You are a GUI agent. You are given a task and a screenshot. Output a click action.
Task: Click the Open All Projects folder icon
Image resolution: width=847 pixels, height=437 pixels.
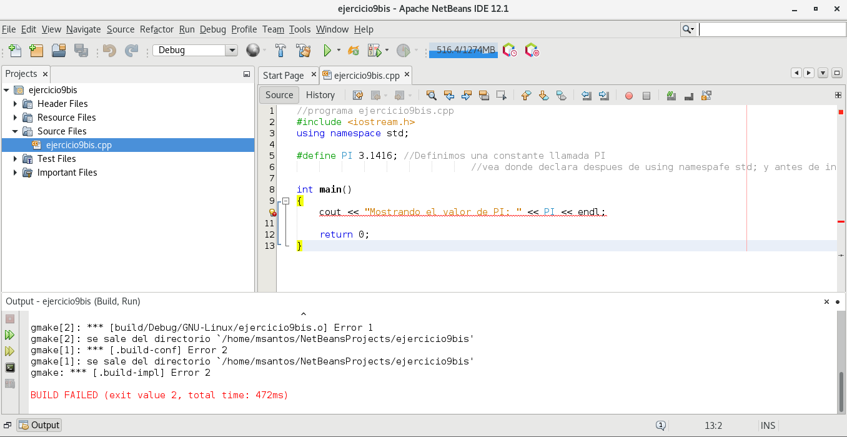click(x=59, y=51)
